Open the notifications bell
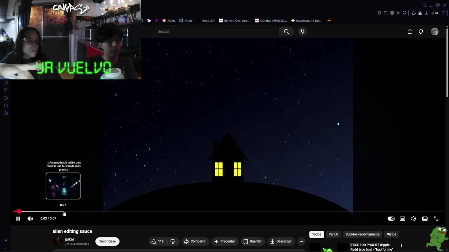Viewport: 449px width, 252px height. pyautogui.click(x=421, y=31)
